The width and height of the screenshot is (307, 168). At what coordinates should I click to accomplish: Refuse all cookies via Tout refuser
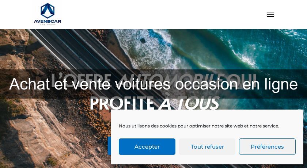pos(207,147)
